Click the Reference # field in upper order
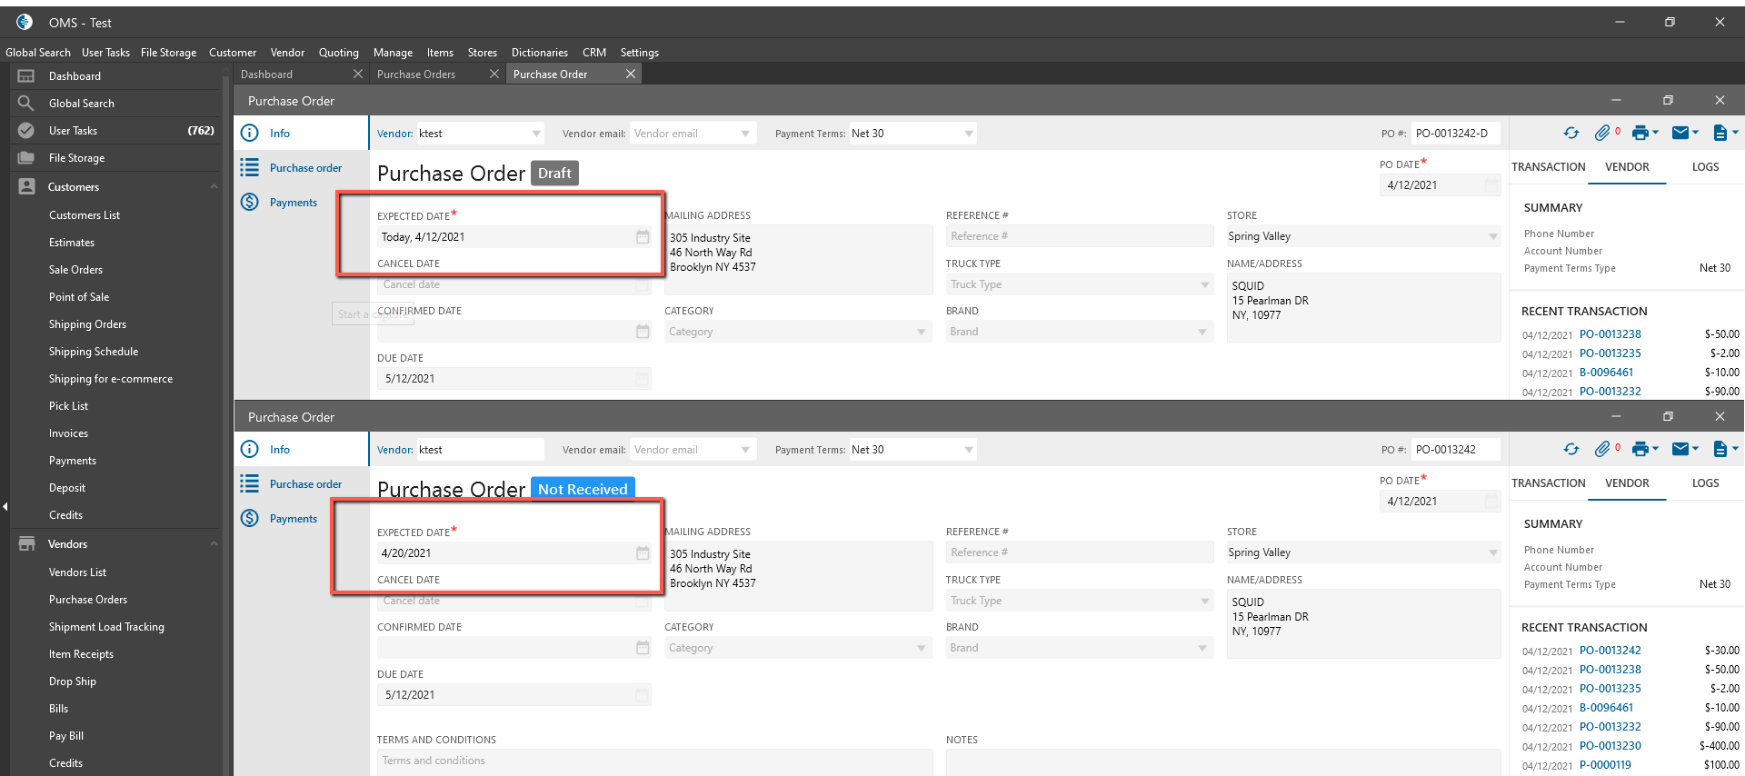This screenshot has height=776, width=1745. tap(1080, 236)
